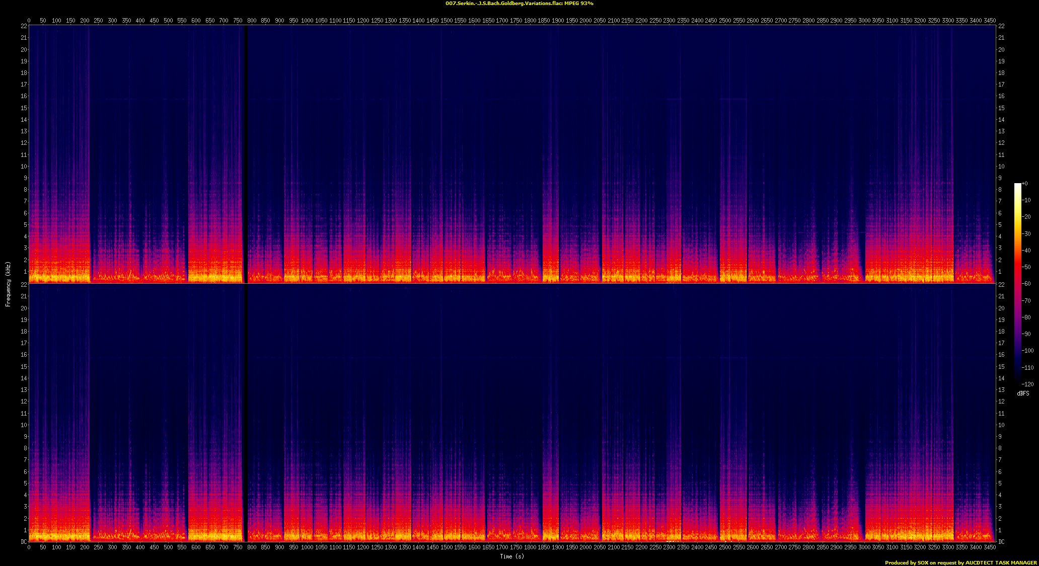Click the +0 label on dBFS scale
The width and height of the screenshot is (1039, 566).
click(x=1025, y=184)
